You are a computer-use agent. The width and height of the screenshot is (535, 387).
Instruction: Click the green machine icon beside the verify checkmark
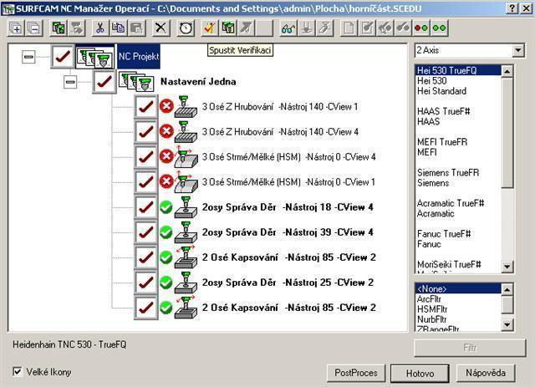228,28
